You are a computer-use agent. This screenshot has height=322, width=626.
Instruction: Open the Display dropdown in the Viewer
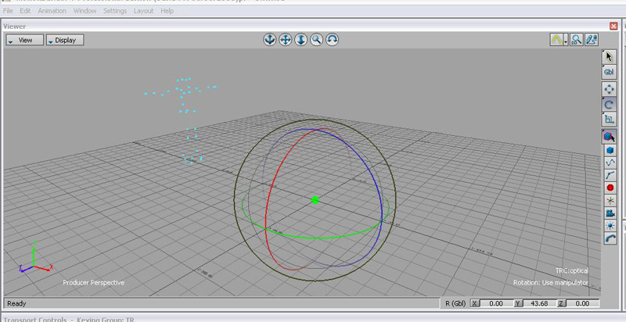point(64,40)
